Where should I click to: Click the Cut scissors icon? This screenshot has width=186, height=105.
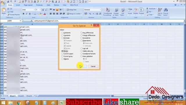point(8,9)
